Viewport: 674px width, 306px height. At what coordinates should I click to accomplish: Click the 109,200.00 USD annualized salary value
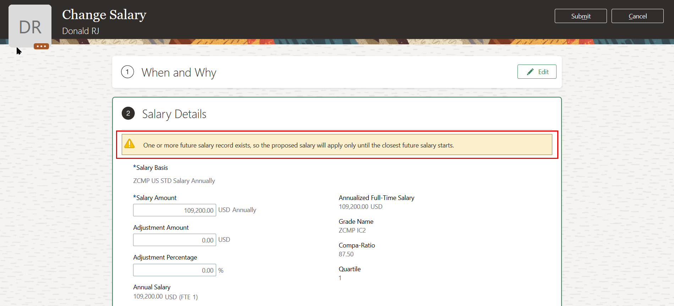(x=361, y=207)
